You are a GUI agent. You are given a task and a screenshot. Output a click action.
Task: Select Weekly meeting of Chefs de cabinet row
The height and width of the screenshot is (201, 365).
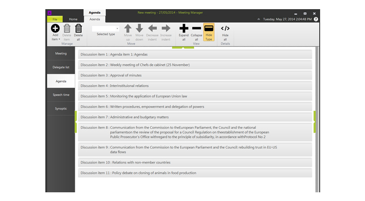195,65
